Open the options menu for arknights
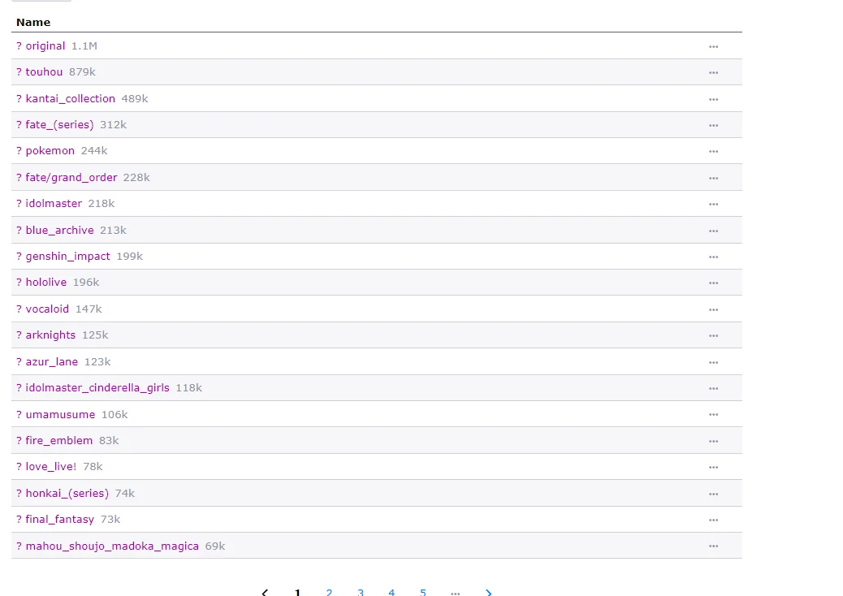This screenshot has height=596, width=843. click(713, 335)
